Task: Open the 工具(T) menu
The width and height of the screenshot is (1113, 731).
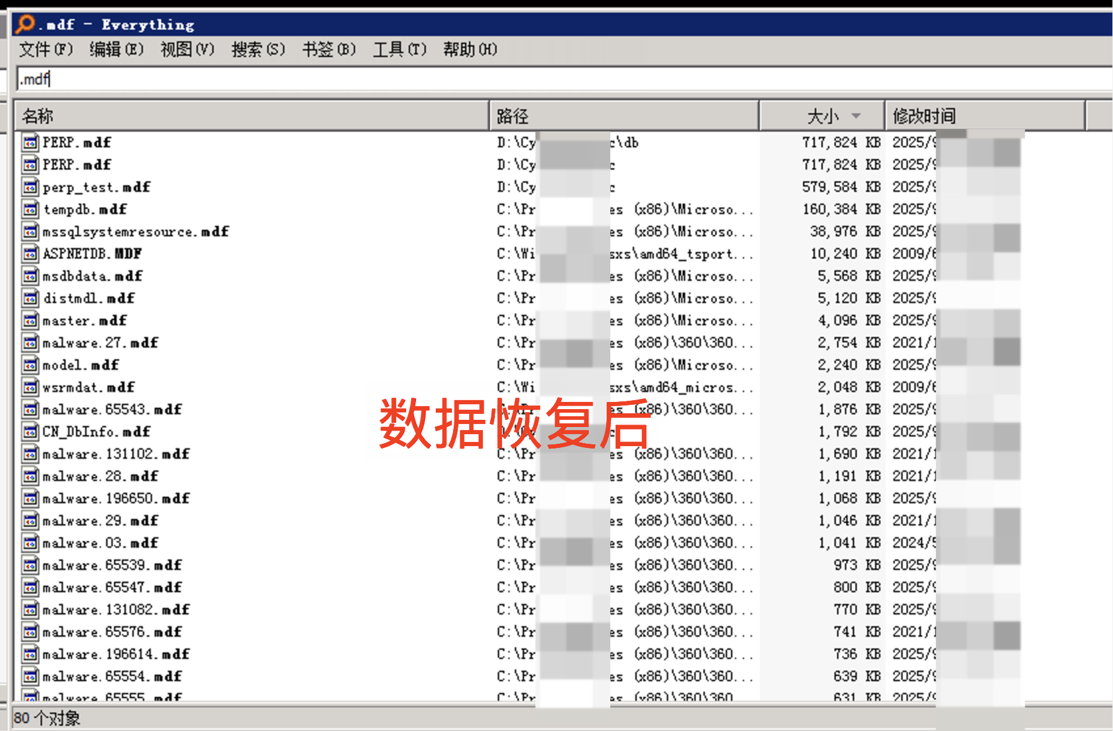Action: click(399, 50)
